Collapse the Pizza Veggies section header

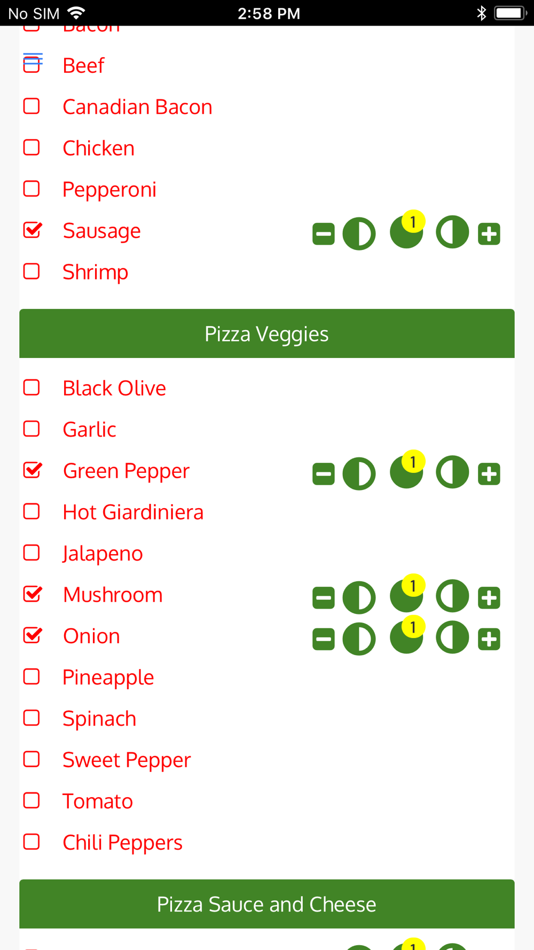[x=267, y=333]
